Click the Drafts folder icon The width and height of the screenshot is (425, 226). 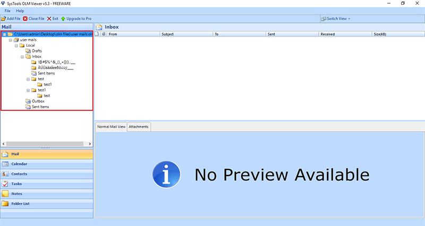point(28,51)
